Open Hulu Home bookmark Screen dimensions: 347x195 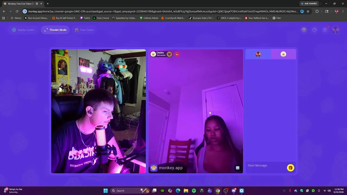(101, 18)
